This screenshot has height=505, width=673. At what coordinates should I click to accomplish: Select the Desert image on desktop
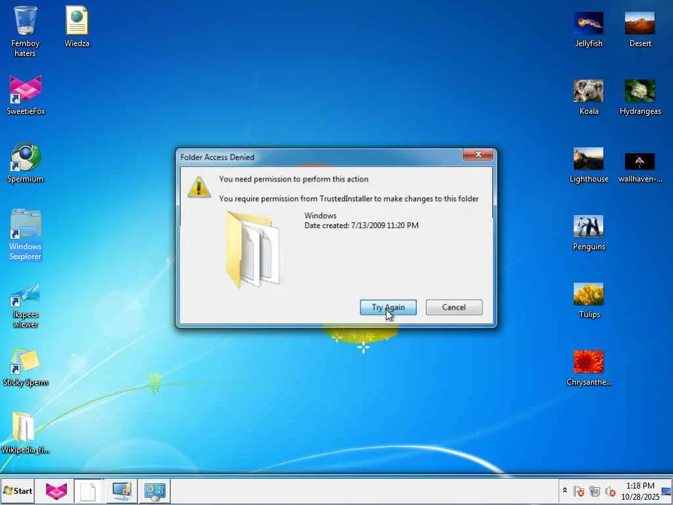point(640,29)
